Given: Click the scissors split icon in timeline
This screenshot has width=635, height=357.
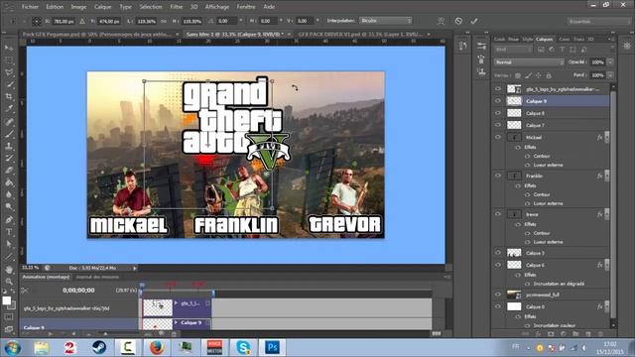Looking at the screenshot, I should coord(25,291).
